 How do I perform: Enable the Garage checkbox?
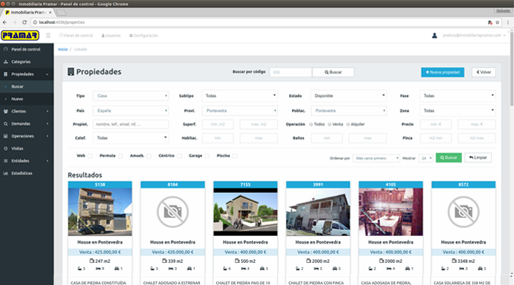click(207, 156)
